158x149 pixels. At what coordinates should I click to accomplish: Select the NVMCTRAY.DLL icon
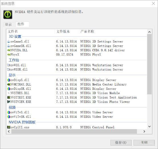pyautogui.click(x=9, y=84)
